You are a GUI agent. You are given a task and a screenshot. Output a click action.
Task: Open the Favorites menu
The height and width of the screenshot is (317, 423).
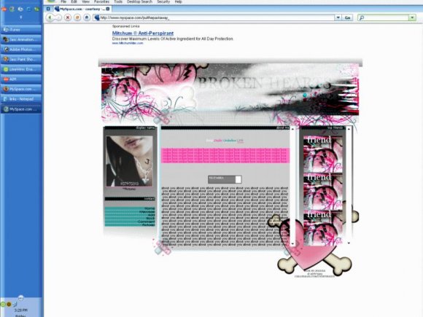tap(101, 1)
